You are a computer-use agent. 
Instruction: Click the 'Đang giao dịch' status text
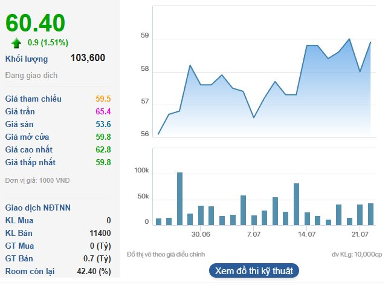[30, 76]
